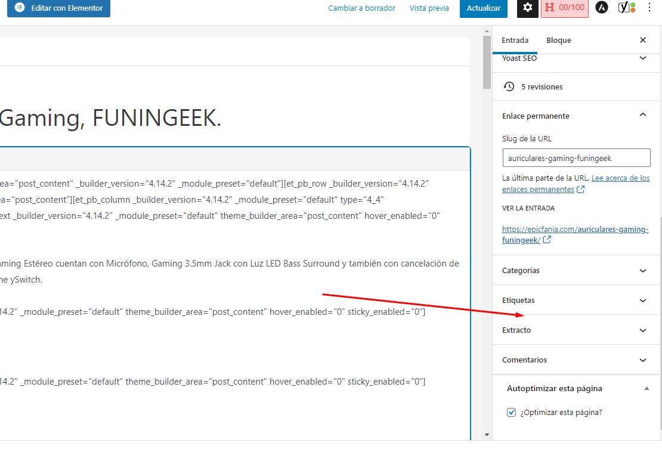
Task: Close the settings sidebar with X
Action: click(x=642, y=40)
